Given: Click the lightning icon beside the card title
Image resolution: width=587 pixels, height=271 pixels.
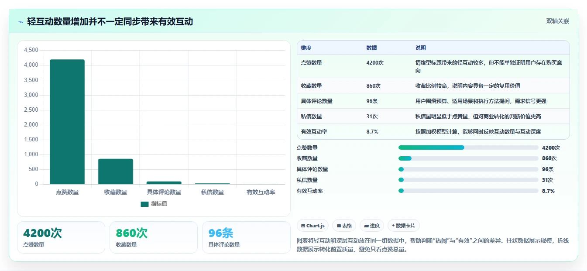Looking at the screenshot, I should [x=21, y=22].
